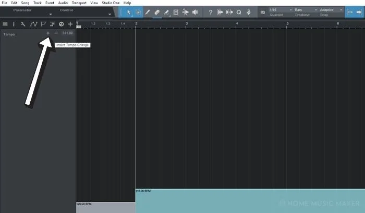Open the Event menu
The height and width of the screenshot is (213, 365).
coord(50,3)
